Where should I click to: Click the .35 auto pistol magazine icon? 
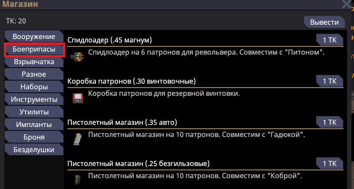click(x=76, y=139)
